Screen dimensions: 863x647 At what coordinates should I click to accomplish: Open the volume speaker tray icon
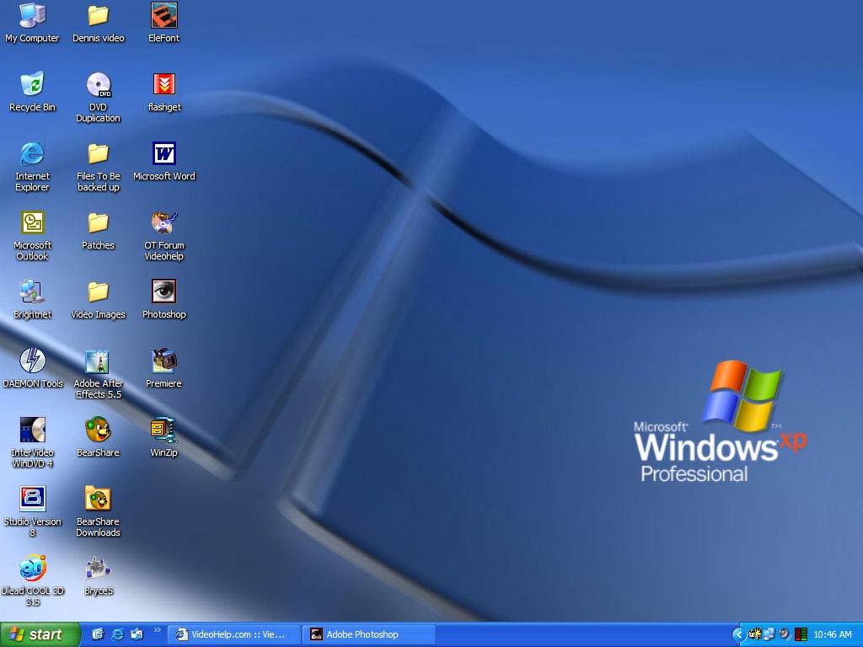pos(785,634)
